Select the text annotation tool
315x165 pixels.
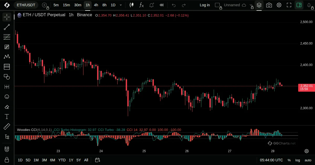click(7, 117)
